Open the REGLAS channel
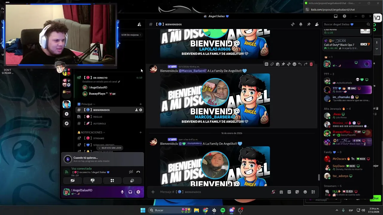The width and height of the screenshot is (383, 215). pyautogui.click(x=110, y=117)
